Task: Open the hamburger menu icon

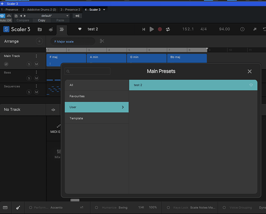Action: [62, 29]
